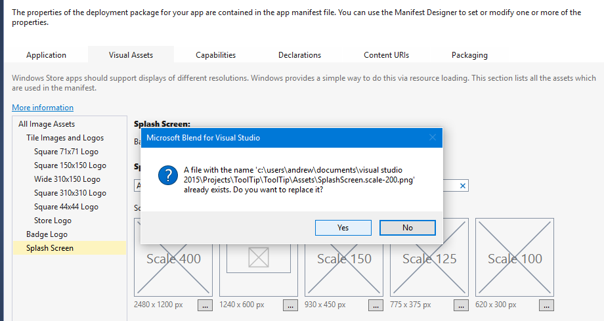Select Badge Logo in asset tree

tap(47, 234)
